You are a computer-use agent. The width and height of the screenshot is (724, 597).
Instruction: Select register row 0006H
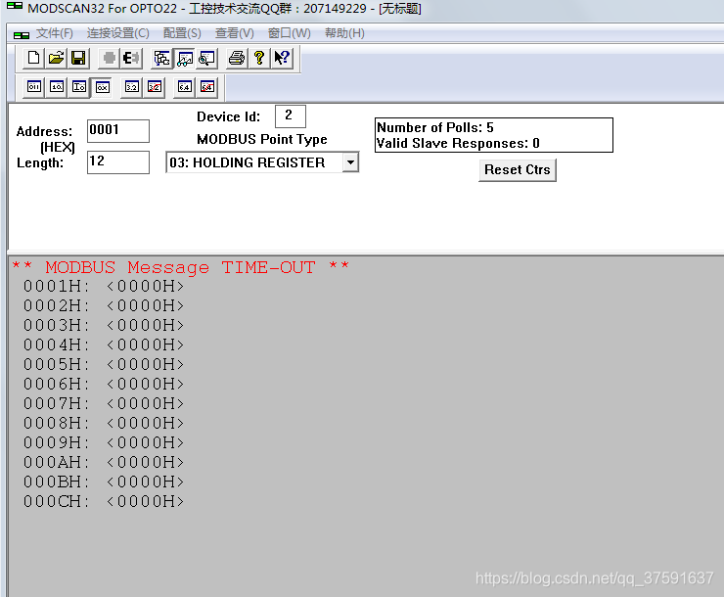click(x=104, y=384)
